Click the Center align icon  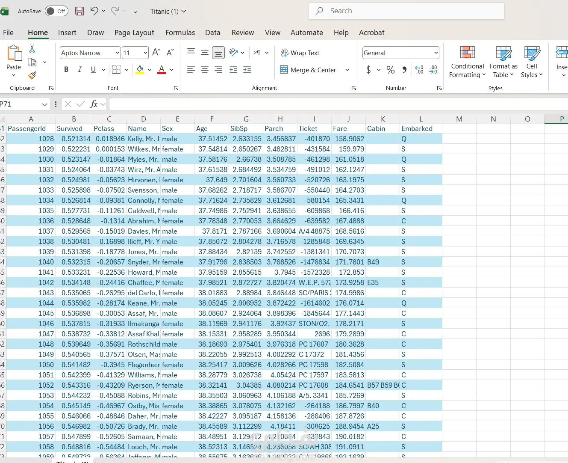pos(205,70)
